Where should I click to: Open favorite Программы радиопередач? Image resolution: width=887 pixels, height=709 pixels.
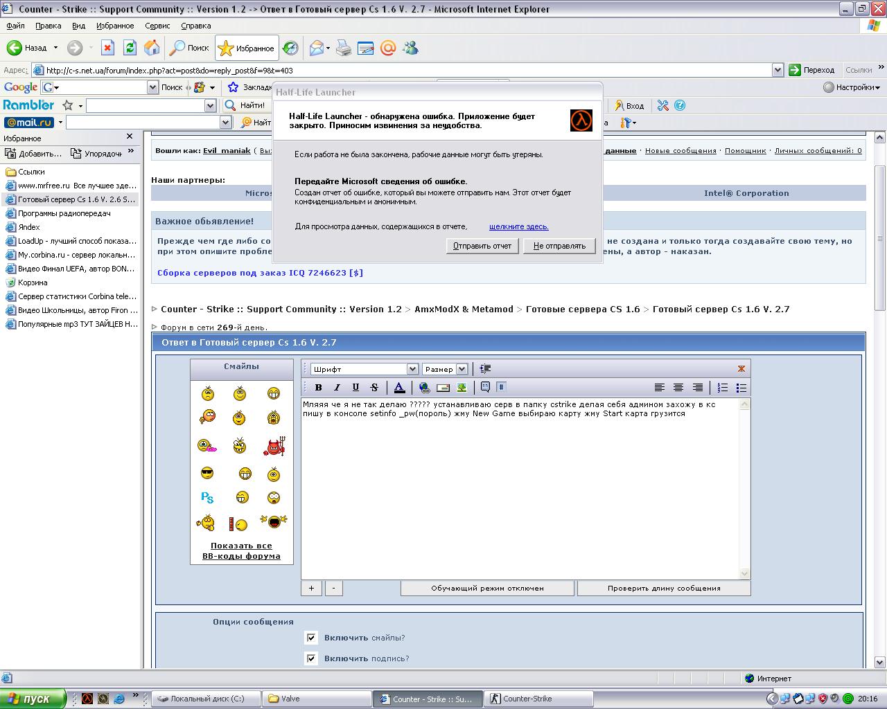pos(64,213)
